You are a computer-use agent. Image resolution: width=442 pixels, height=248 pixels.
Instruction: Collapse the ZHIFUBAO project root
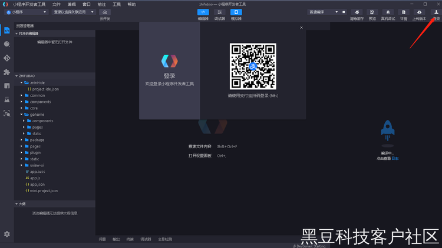pos(55,76)
